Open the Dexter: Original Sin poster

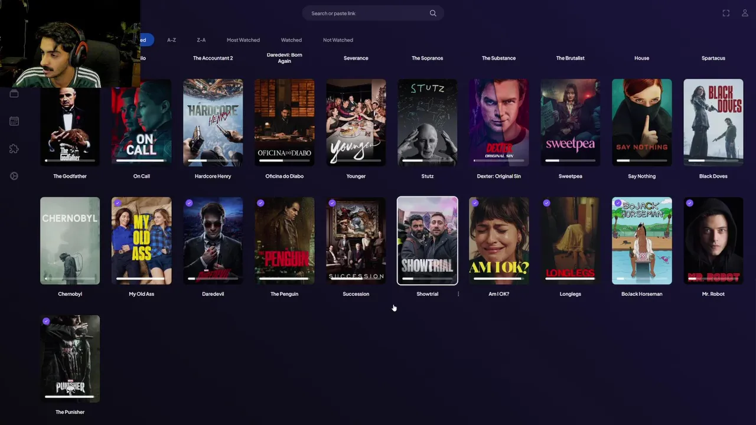click(498, 123)
